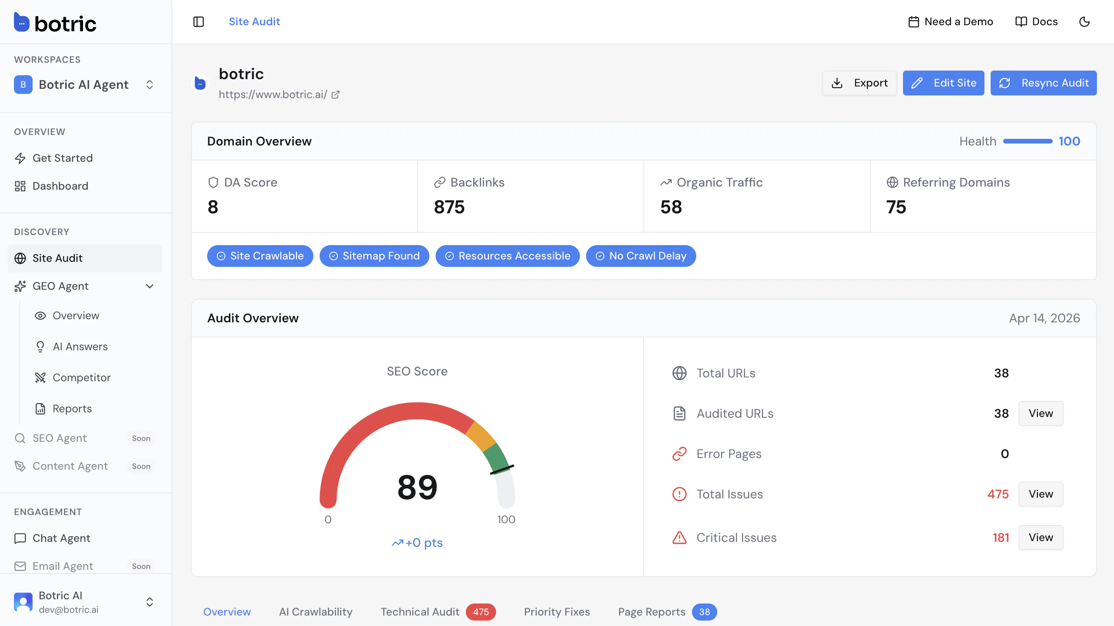Click SEO Agent in sidebar

click(85, 438)
